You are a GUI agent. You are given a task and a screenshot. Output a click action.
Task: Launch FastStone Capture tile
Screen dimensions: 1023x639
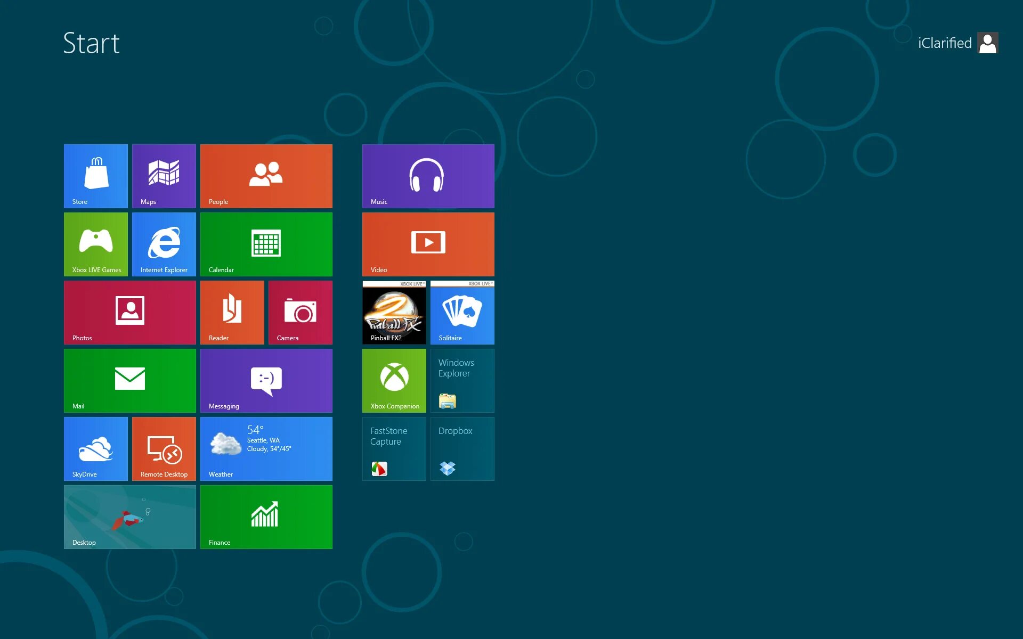tap(394, 448)
